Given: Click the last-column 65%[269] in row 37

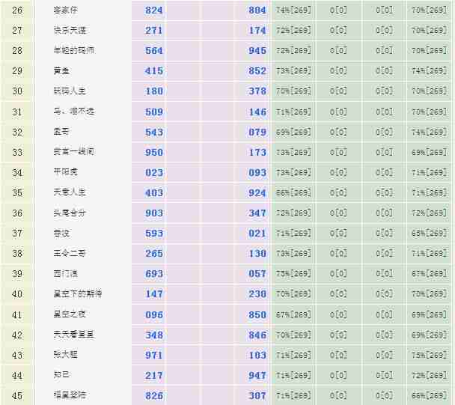Looking at the screenshot, I should tap(430, 233).
